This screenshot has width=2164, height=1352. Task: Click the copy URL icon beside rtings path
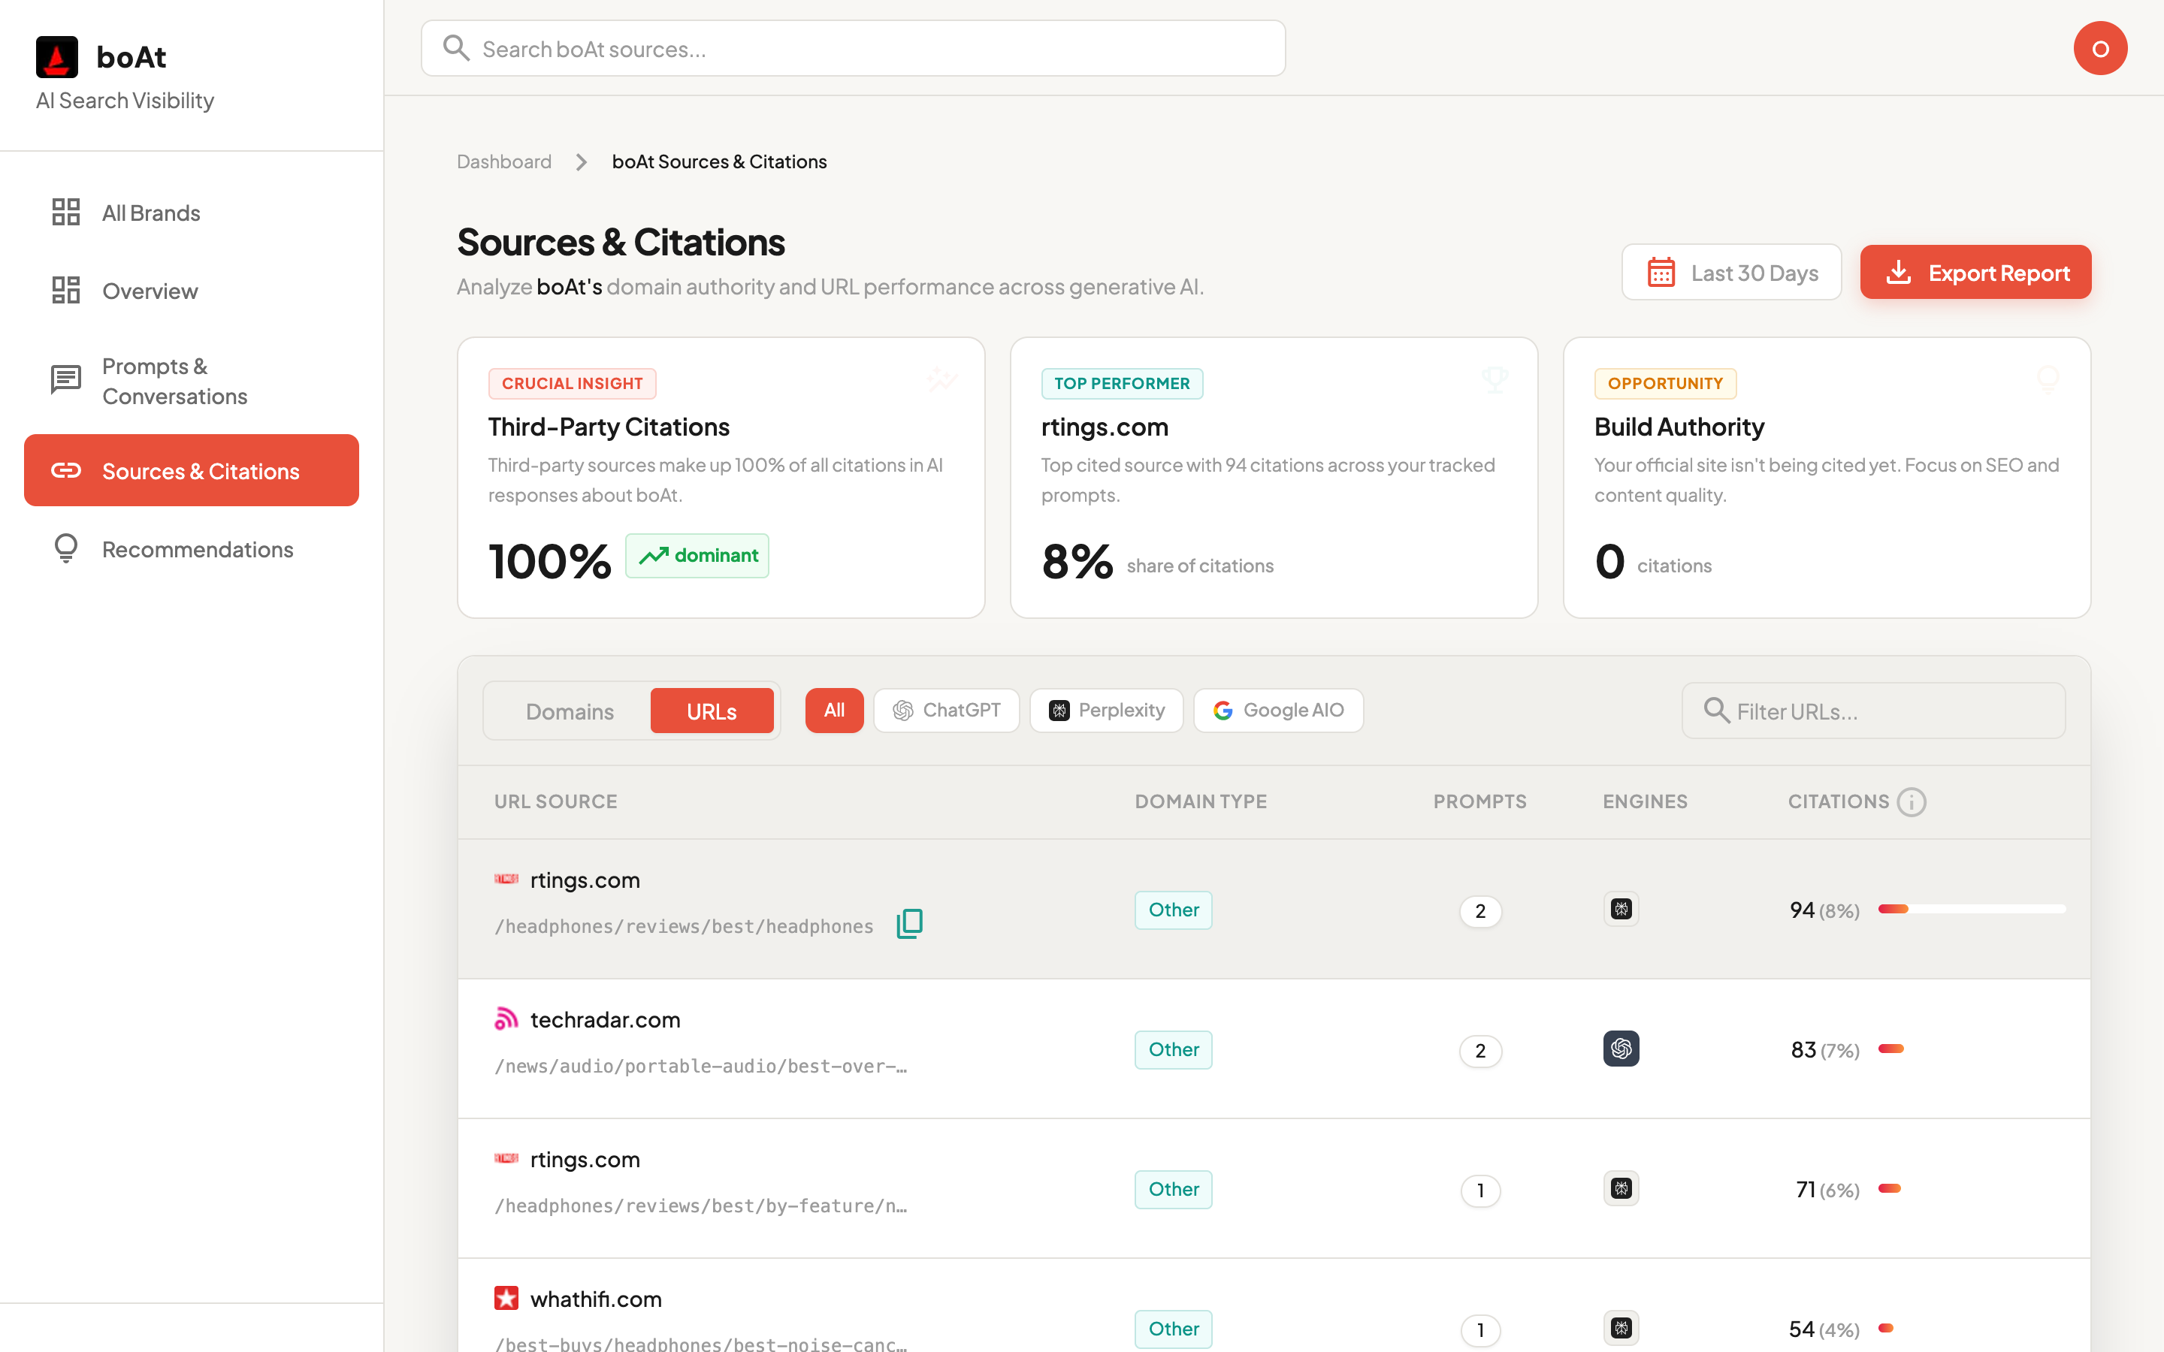point(909,924)
